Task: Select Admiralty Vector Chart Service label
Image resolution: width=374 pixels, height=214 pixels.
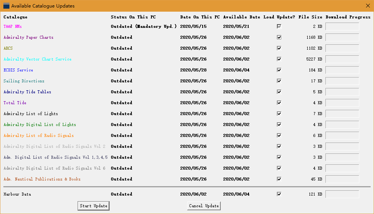Action: 37,59
